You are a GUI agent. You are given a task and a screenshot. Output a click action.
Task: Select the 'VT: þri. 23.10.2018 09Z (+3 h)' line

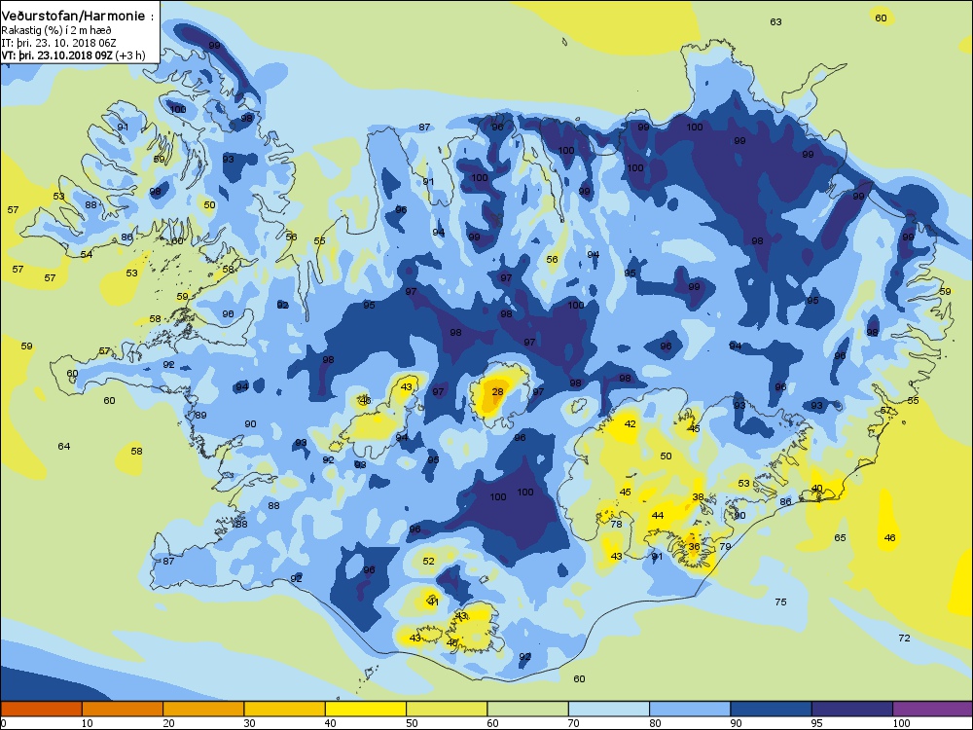[x=73, y=55]
